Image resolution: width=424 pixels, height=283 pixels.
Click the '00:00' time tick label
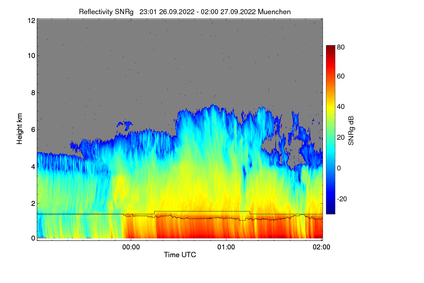click(x=131, y=248)
